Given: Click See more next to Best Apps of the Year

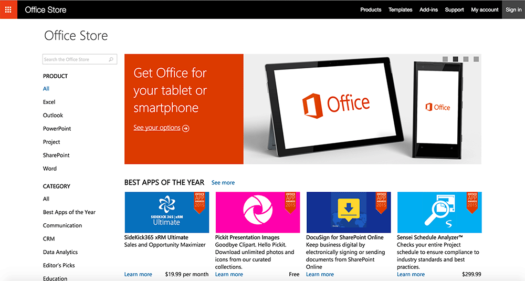Looking at the screenshot, I should [x=223, y=183].
